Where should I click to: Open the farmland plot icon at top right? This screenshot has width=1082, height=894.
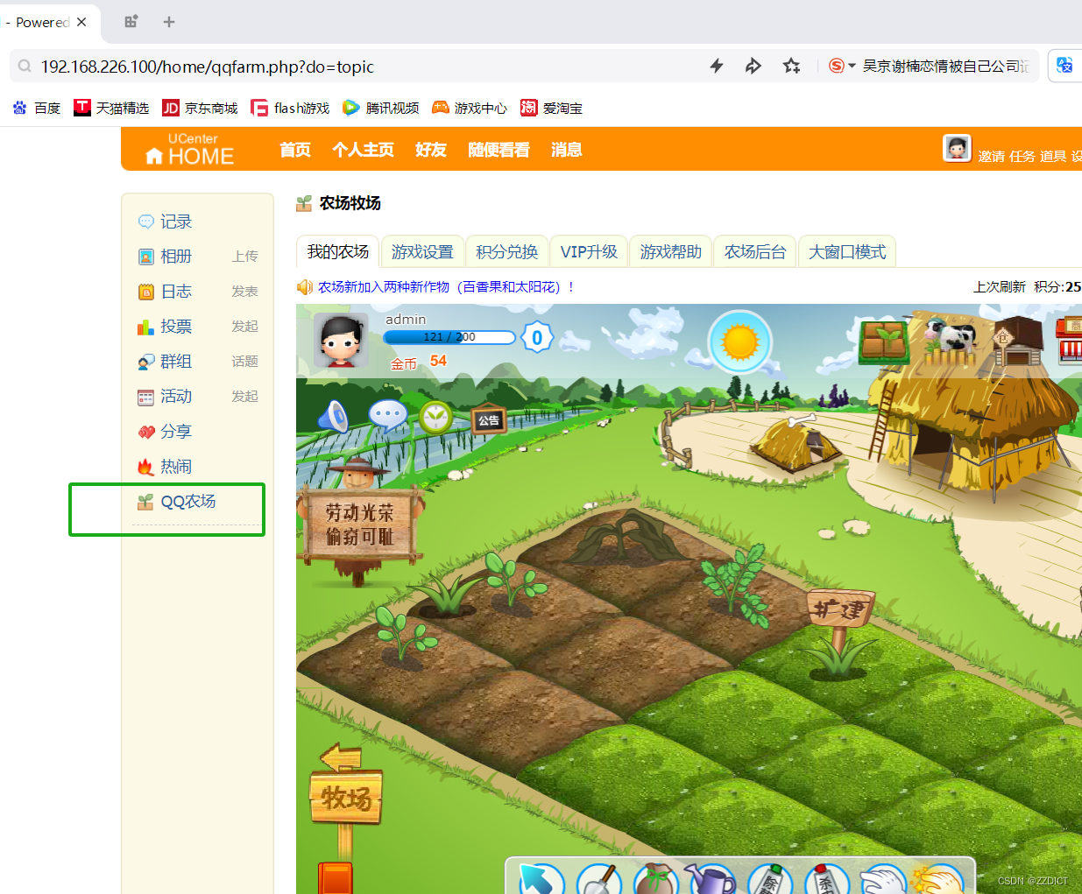point(884,341)
